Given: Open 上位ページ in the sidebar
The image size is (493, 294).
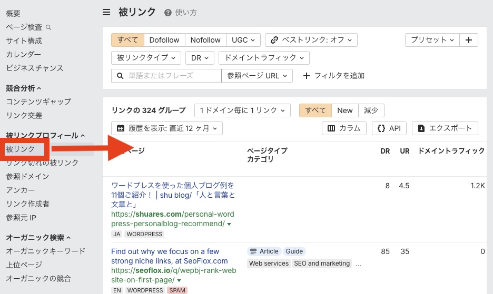Looking at the screenshot, I should [x=24, y=265].
